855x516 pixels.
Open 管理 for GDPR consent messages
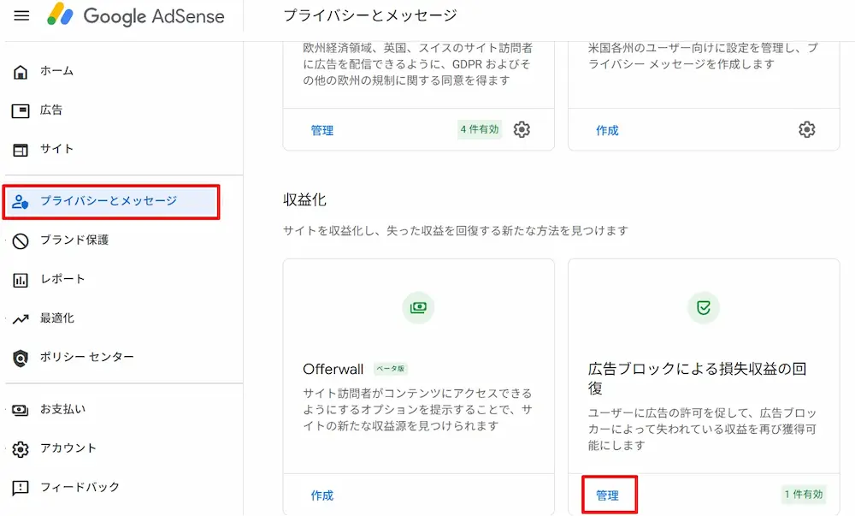[322, 131]
